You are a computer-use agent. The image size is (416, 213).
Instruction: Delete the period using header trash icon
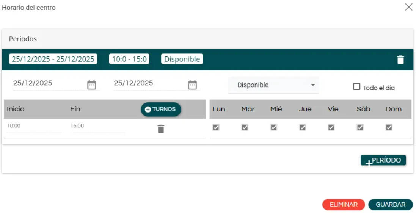tap(400, 60)
